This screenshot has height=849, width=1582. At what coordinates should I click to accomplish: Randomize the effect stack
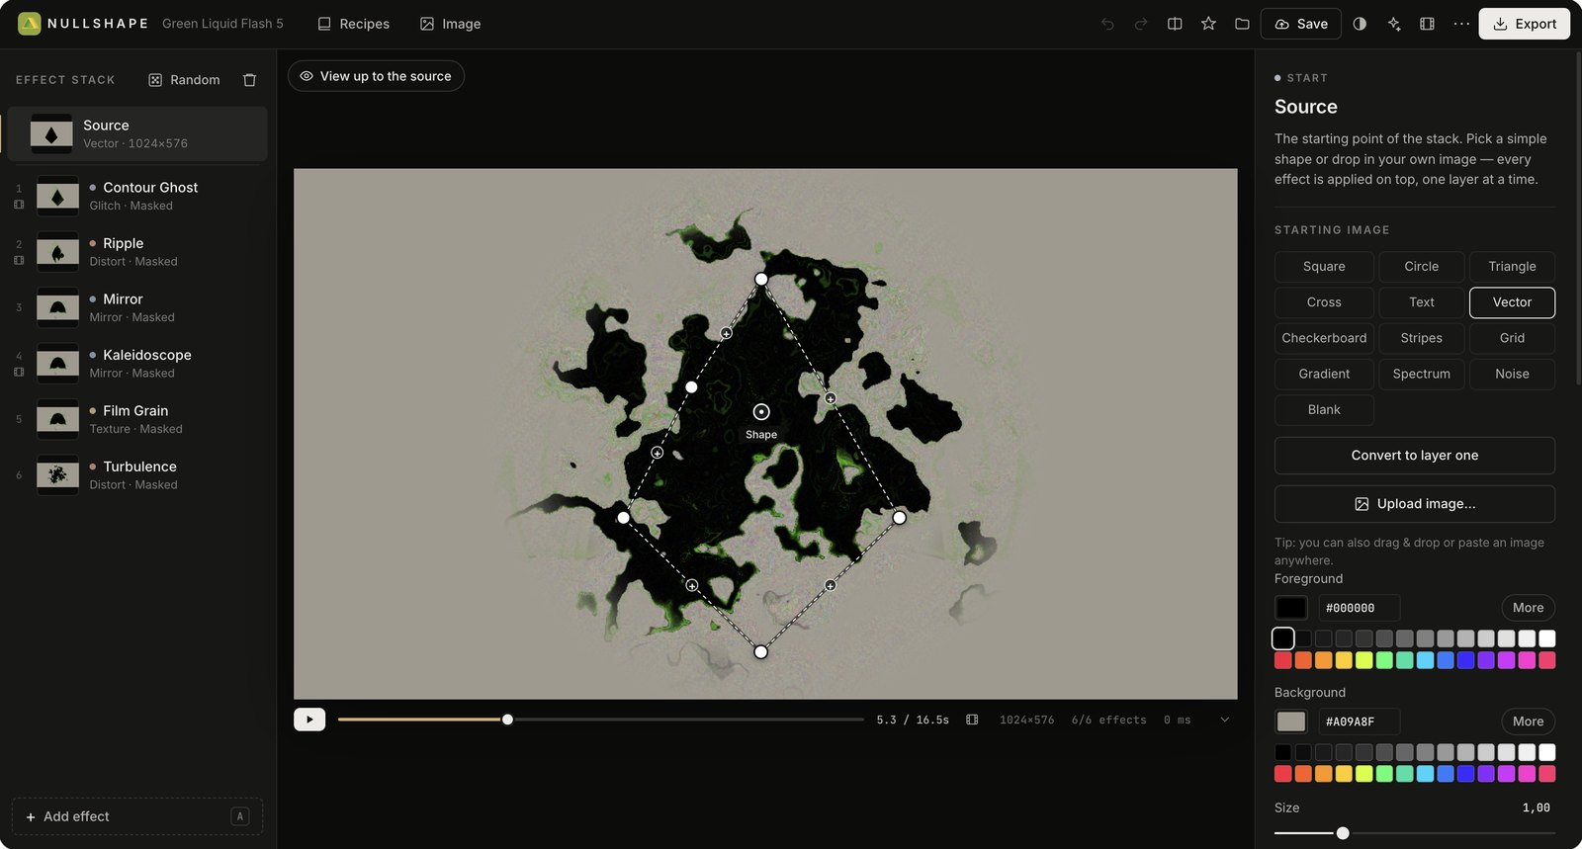click(184, 80)
